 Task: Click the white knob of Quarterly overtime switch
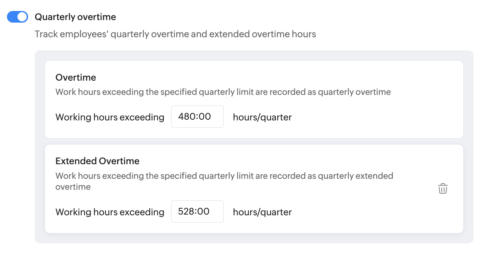(x=22, y=17)
